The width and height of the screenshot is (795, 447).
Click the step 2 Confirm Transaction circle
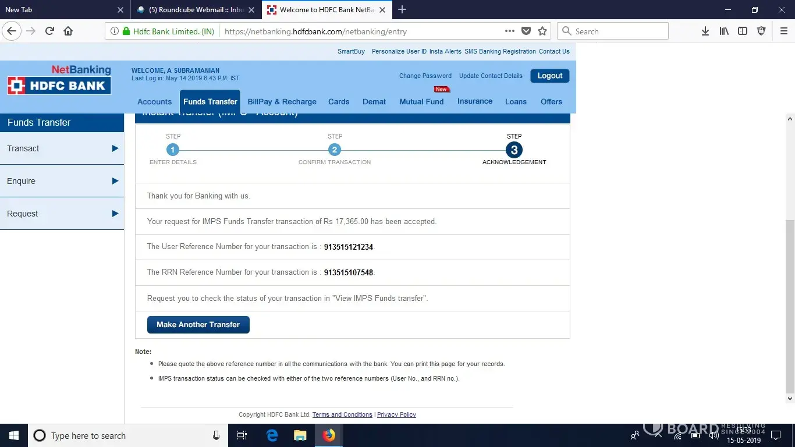tap(334, 150)
